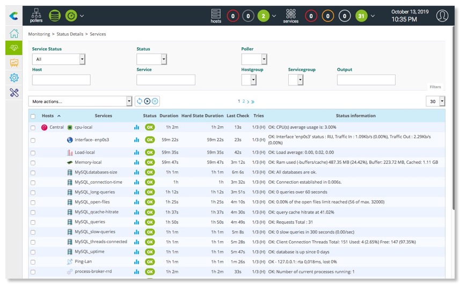Open the pollers status icon
460x284 pixels.
pos(36,15)
